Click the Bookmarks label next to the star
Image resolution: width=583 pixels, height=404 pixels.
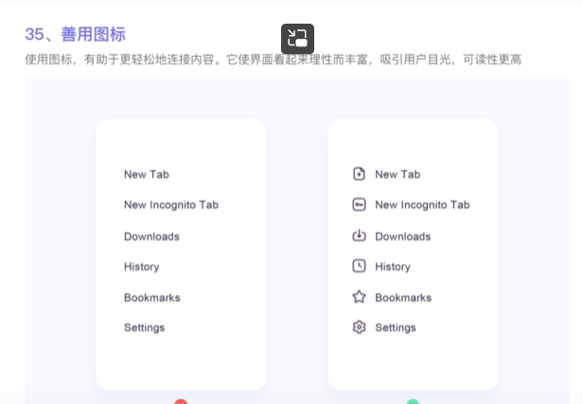(x=402, y=298)
